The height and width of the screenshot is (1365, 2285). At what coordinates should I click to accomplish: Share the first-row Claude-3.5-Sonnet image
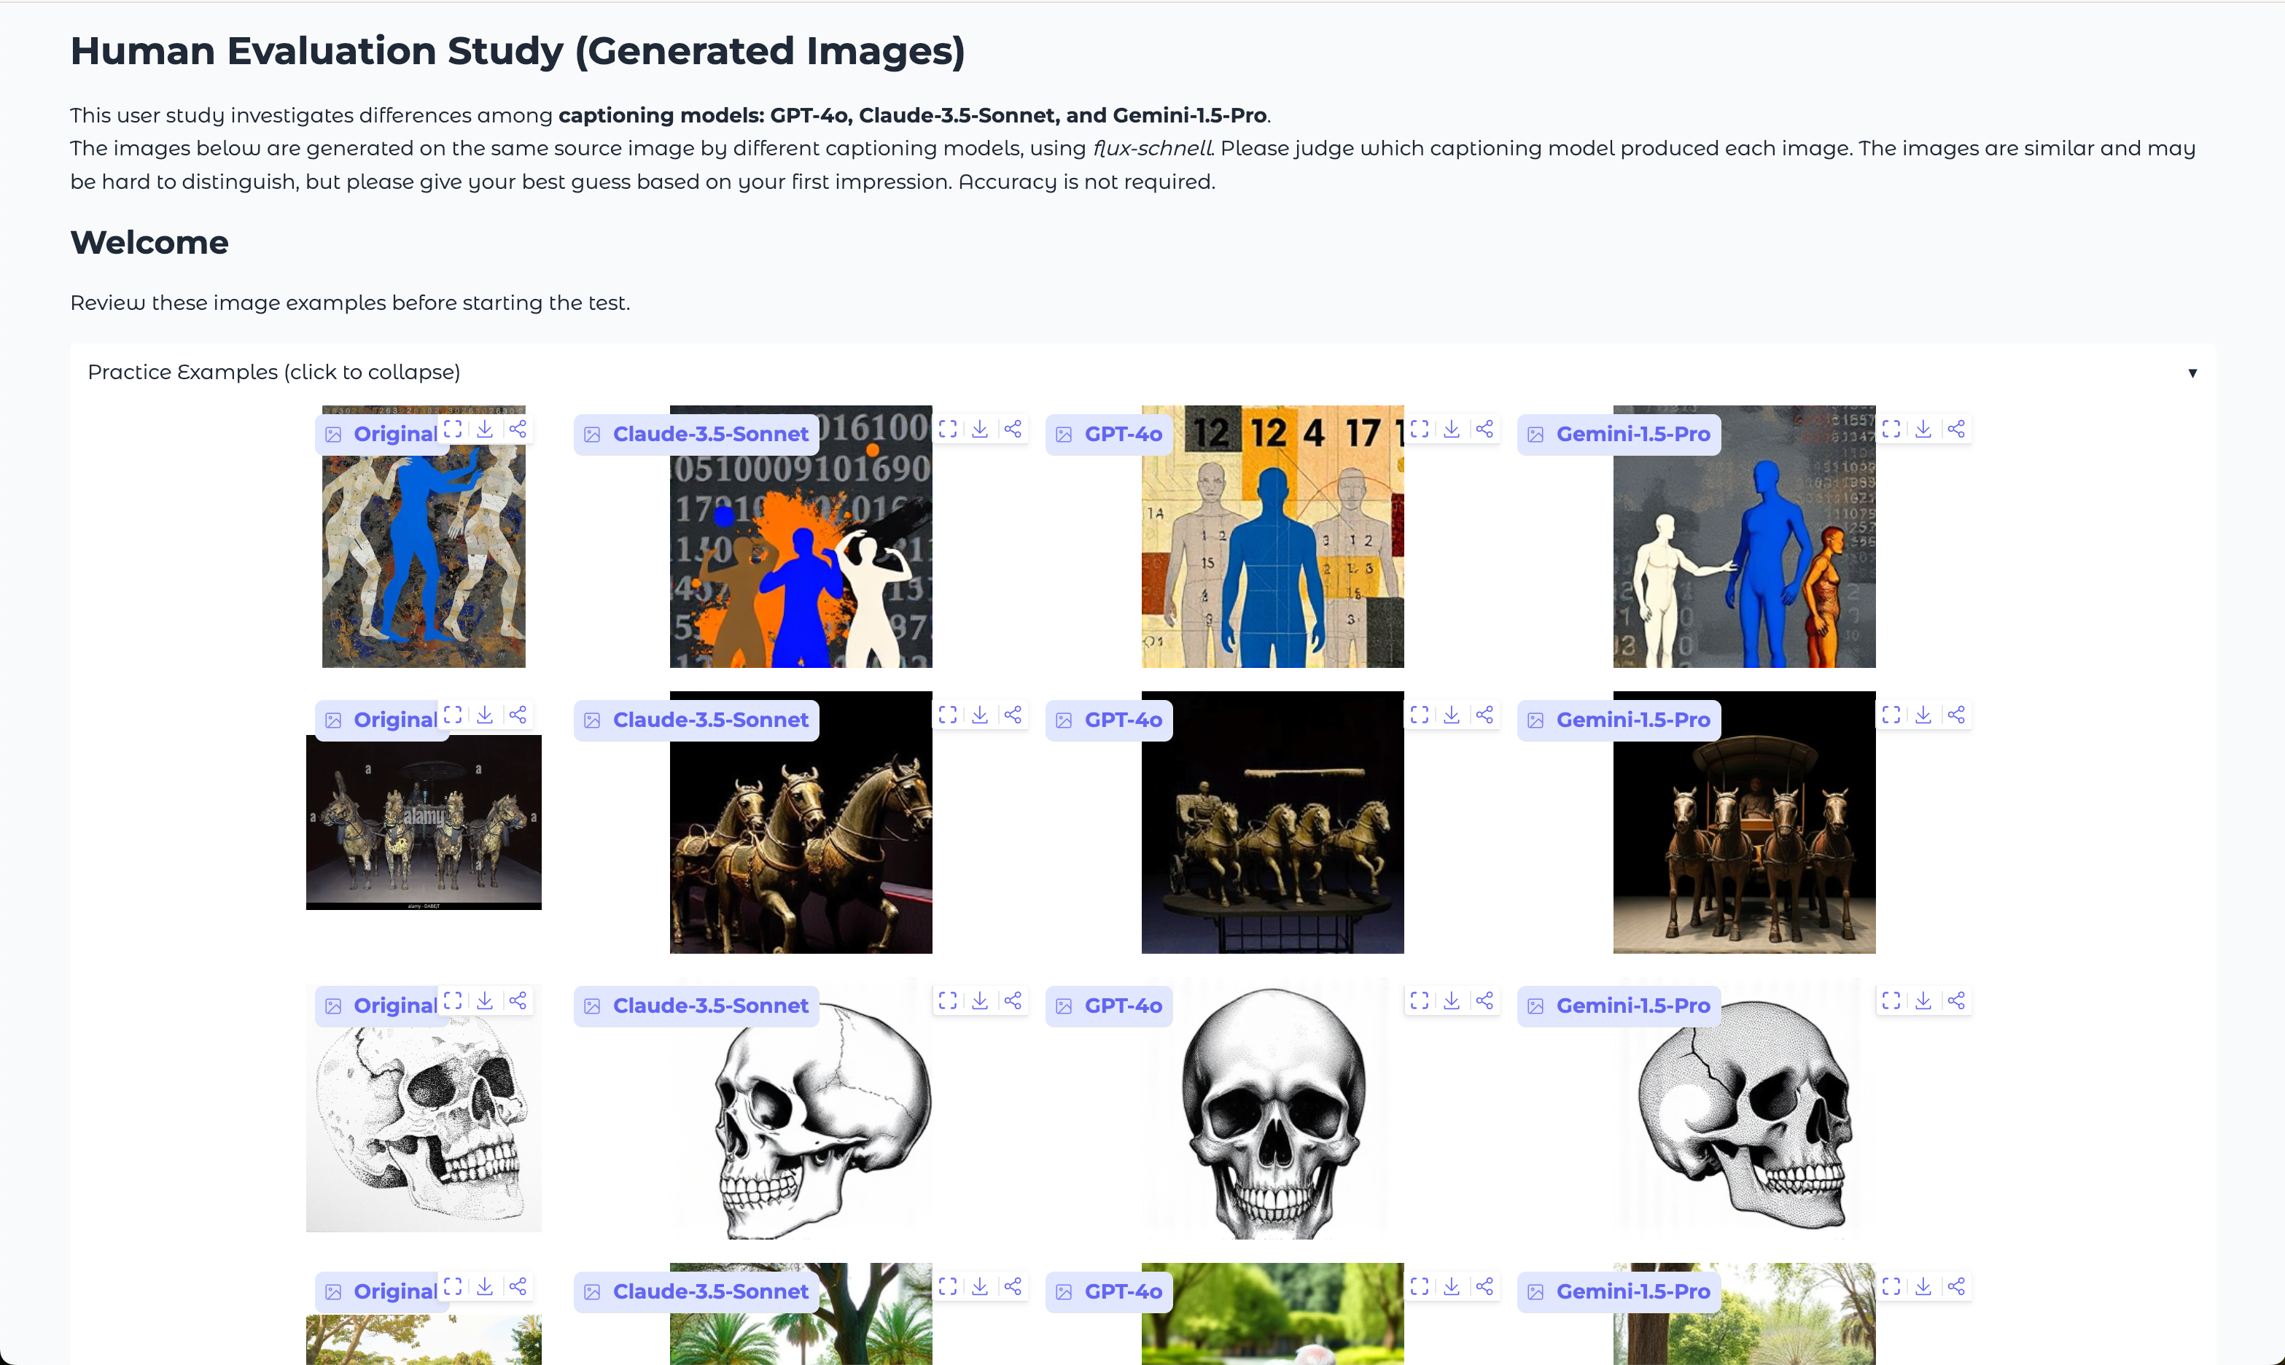1013,429
